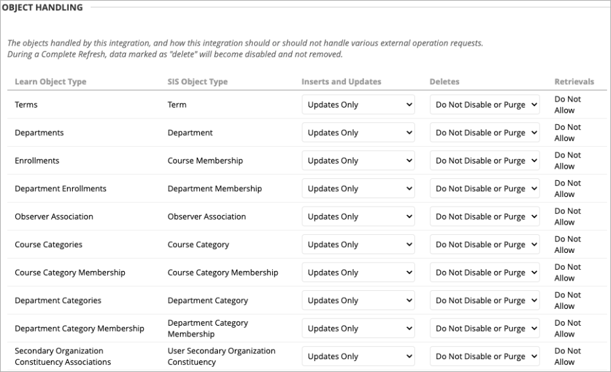
Task: Open Deletes dropdown for Department Enrollments
Action: 485,189
